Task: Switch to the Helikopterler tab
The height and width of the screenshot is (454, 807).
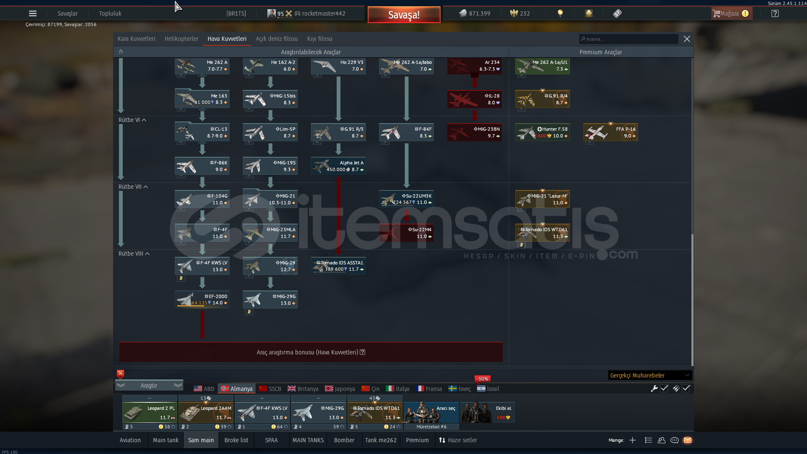Action: click(181, 39)
